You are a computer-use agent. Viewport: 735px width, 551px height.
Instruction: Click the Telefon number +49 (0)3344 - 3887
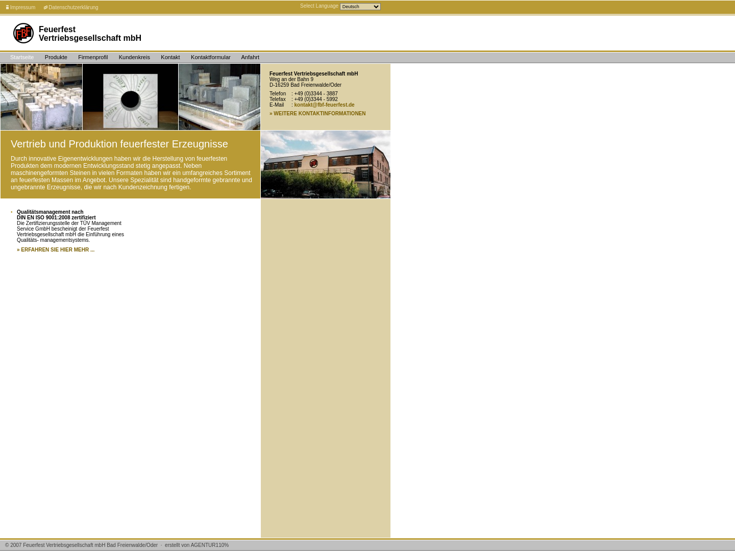pyautogui.click(x=316, y=94)
